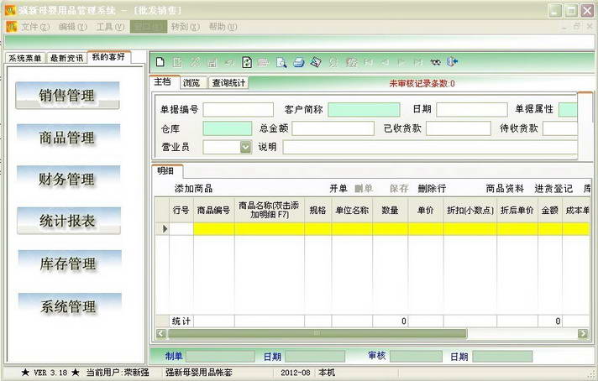Click the title bar application icon
The image size is (598, 381).
10,10
